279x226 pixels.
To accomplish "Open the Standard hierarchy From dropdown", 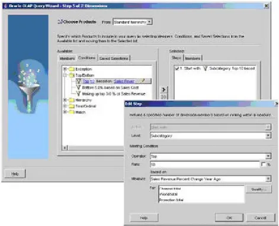I will click(149, 22).
